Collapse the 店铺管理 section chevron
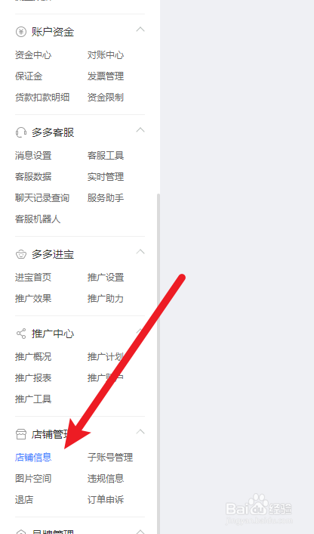 140,432
